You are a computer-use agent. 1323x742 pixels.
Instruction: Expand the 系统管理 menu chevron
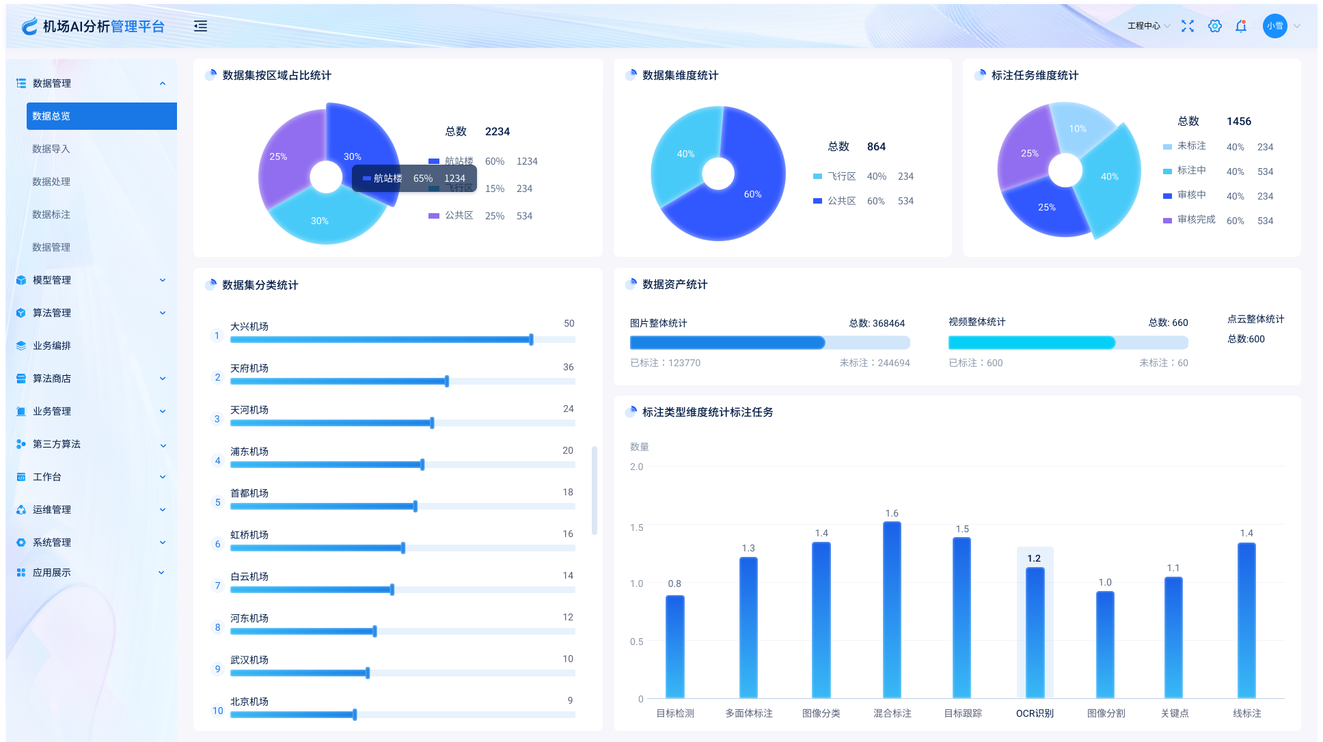click(163, 542)
